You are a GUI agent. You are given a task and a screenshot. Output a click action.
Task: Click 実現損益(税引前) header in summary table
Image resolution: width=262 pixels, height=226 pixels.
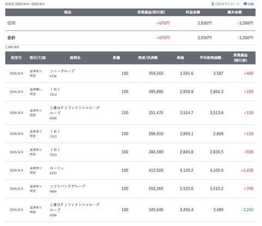tap(151, 12)
